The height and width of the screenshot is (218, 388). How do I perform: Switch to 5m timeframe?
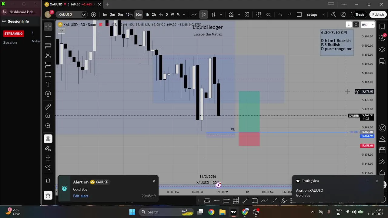tap(120, 15)
